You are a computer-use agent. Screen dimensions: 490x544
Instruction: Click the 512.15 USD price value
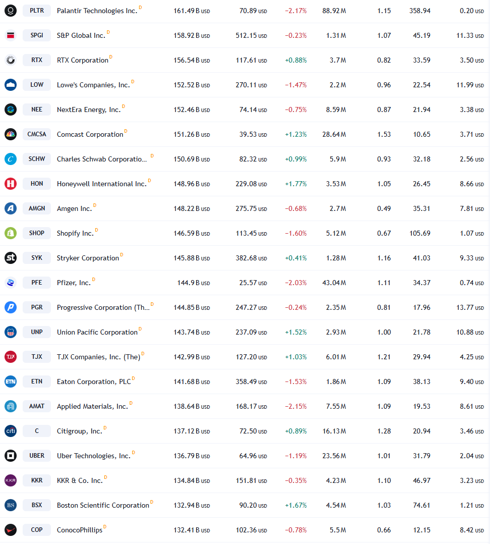coord(251,35)
